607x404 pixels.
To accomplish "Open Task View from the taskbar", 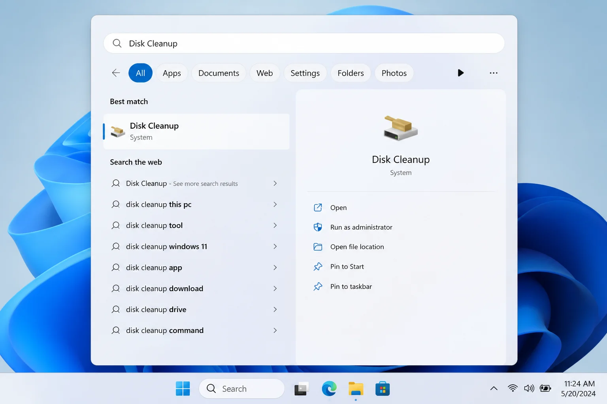I will point(302,389).
